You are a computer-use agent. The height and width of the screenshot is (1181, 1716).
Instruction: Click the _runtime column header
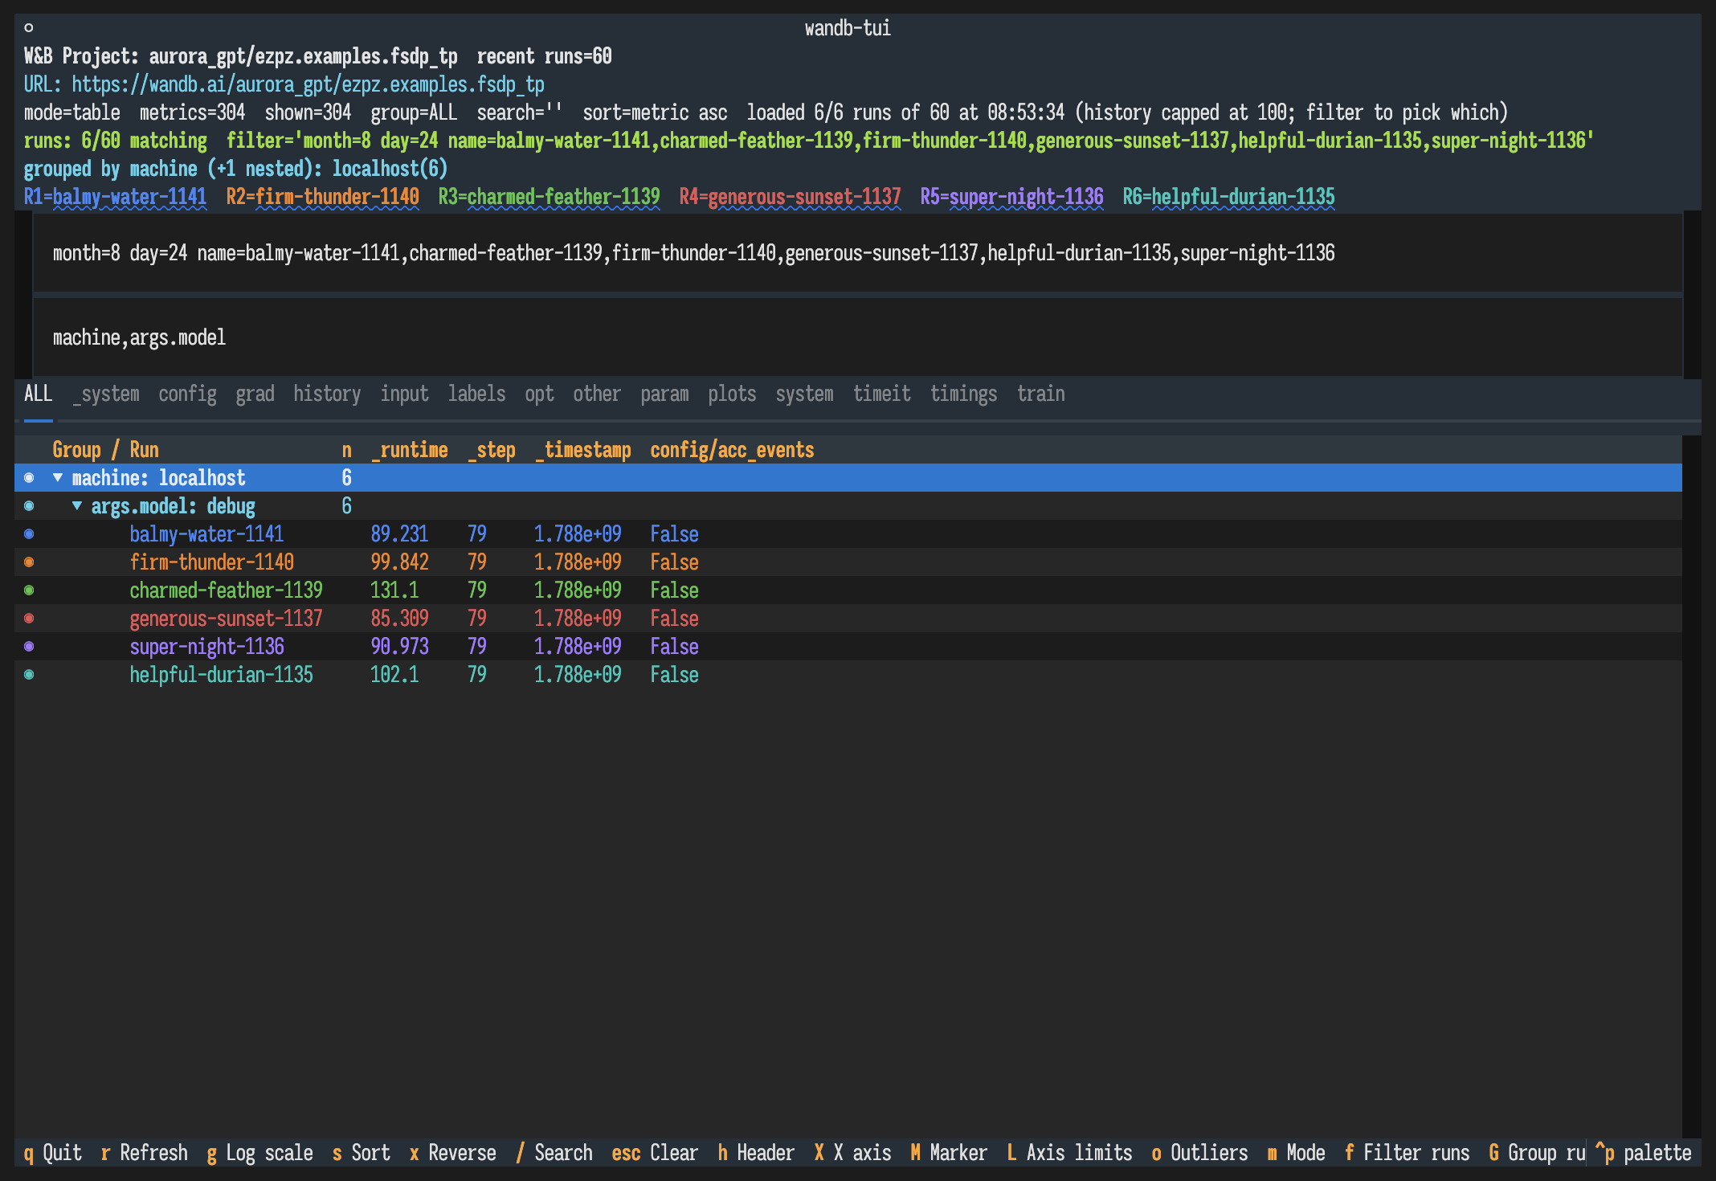pyautogui.click(x=409, y=450)
